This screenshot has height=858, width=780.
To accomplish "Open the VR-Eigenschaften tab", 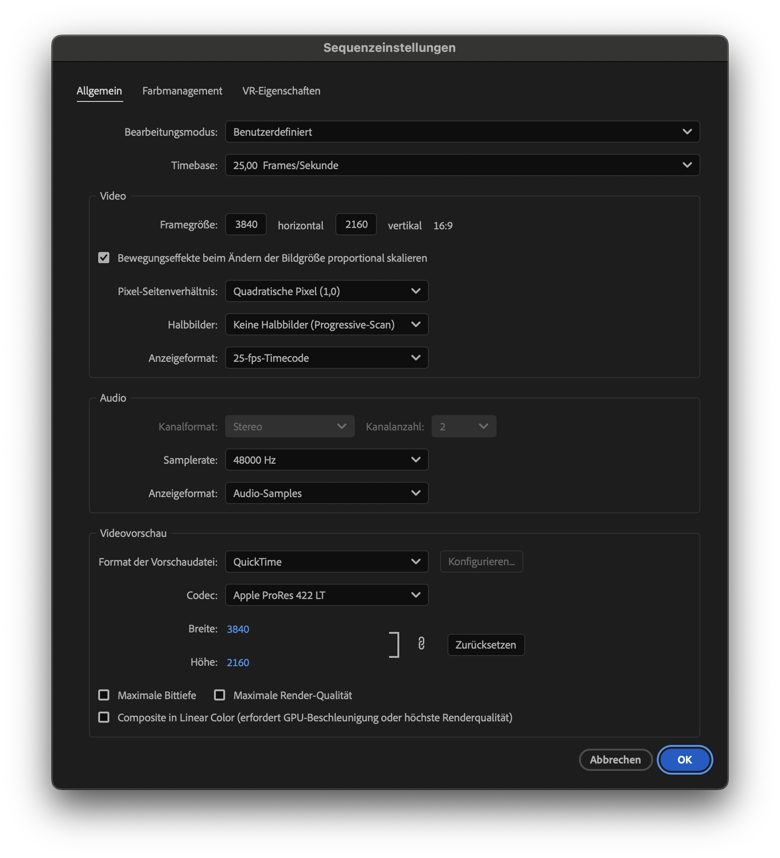I will tap(281, 91).
